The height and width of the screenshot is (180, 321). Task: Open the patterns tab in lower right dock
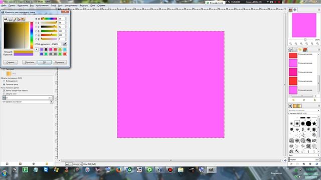click(295, 106)
